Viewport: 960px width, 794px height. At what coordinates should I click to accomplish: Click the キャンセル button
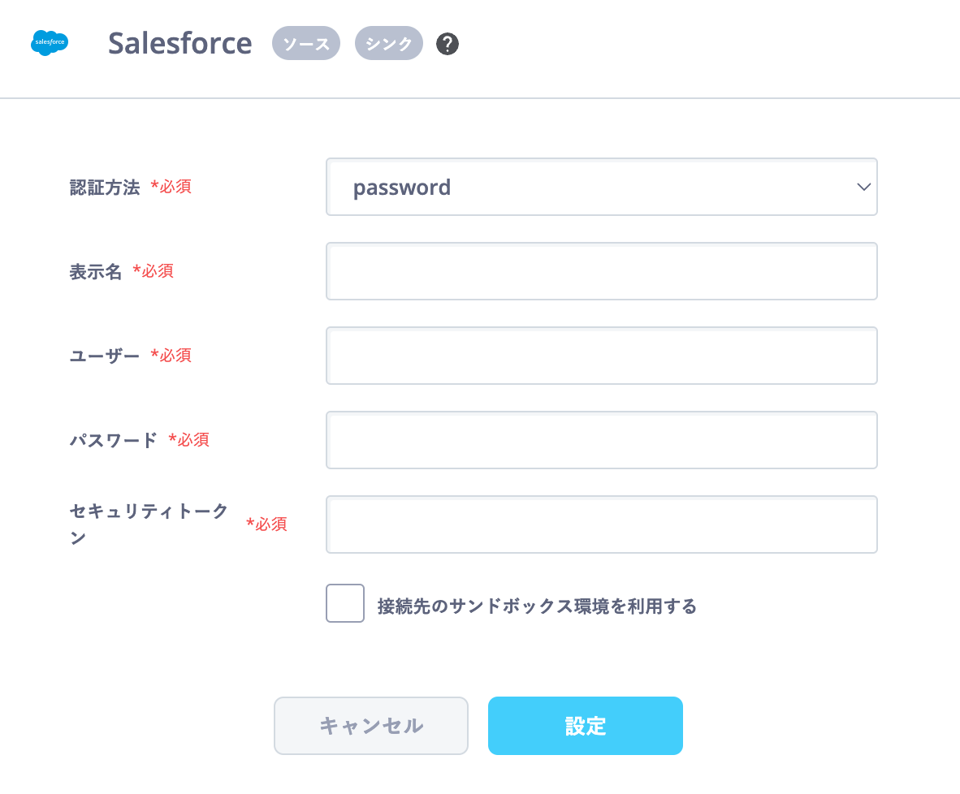371,726
